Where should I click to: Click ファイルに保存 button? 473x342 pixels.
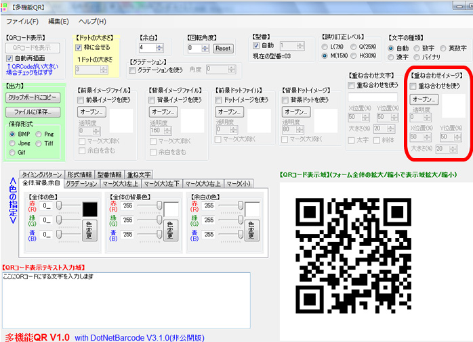coord(33,112)
